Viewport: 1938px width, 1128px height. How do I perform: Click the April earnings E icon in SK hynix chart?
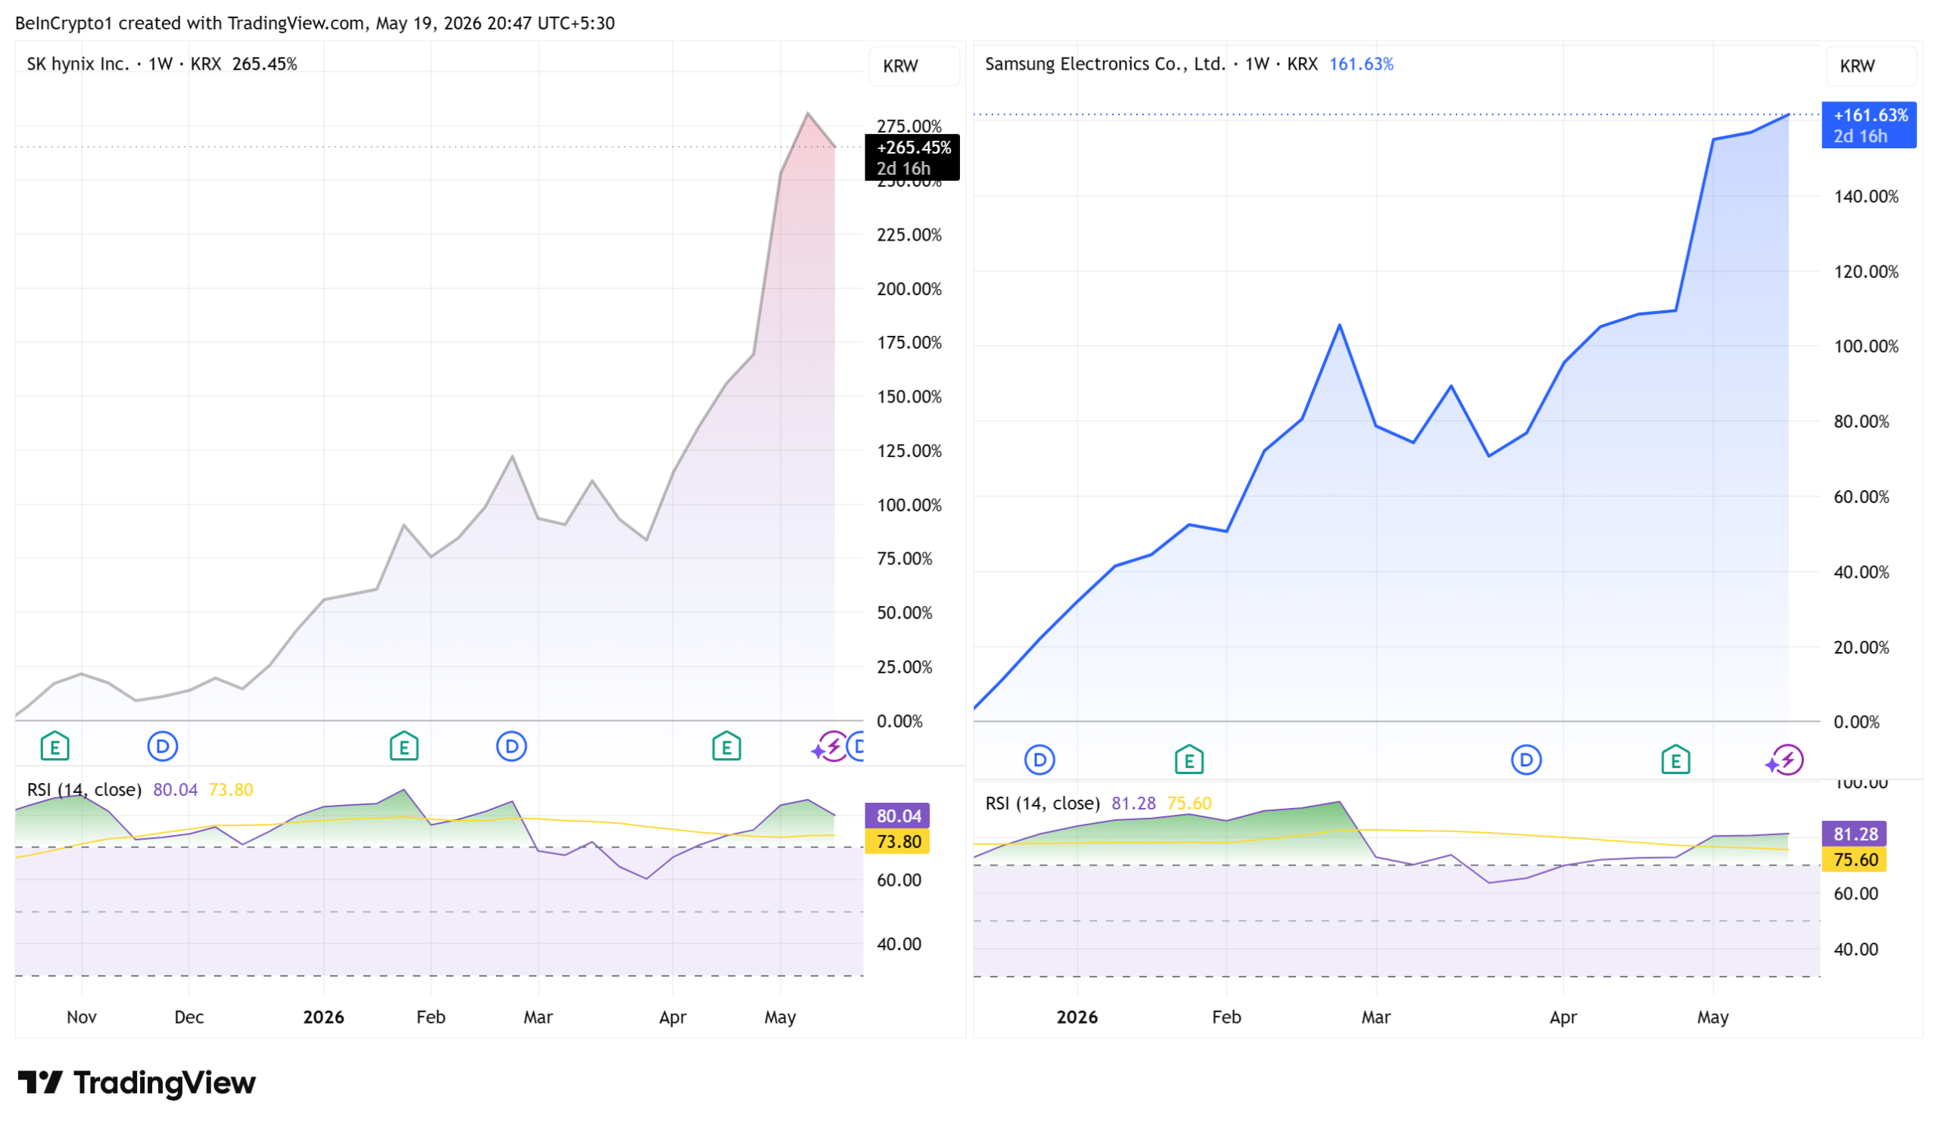point(726,746)
